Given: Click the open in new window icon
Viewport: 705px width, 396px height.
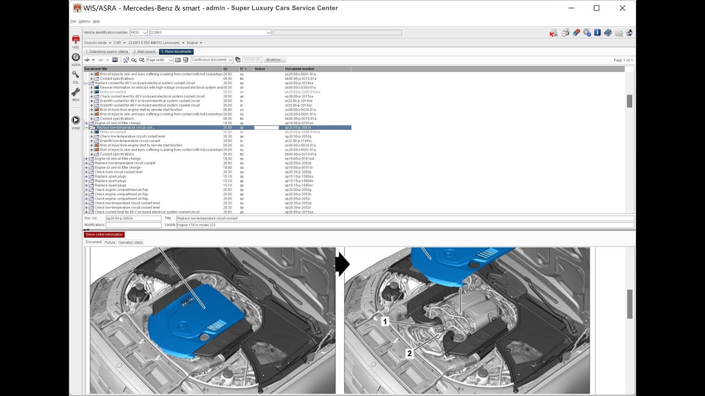Looking at the screenshot, I should pos(126,60).
